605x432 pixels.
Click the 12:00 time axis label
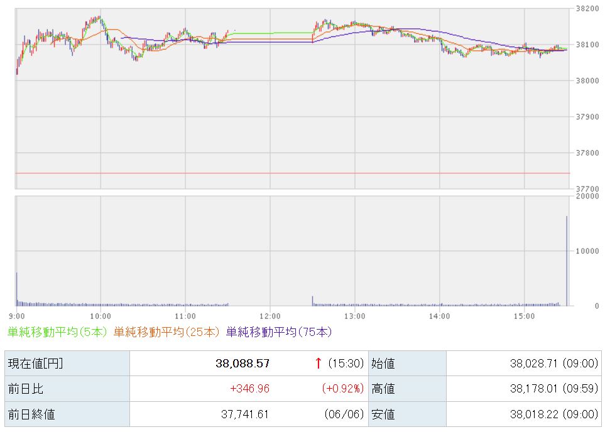tap(270, 316)
